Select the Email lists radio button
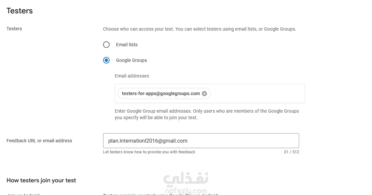 (x=106, y=45)
